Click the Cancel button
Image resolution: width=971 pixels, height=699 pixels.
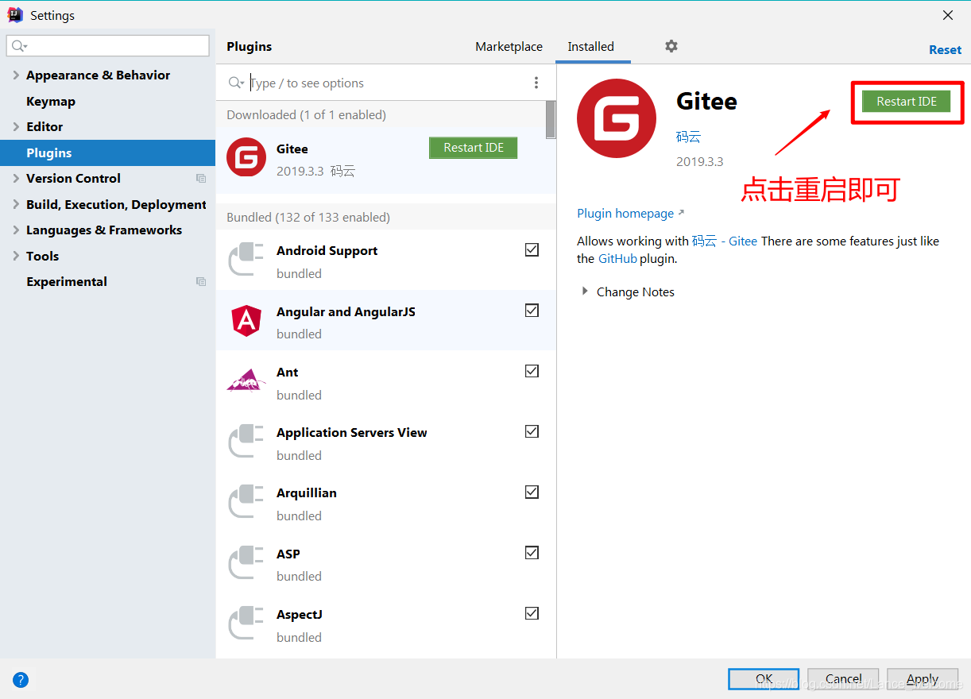click(x=843, y=678)
